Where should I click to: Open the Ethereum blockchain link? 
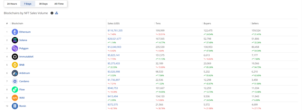pyautogui.click(x=25, y=32)
